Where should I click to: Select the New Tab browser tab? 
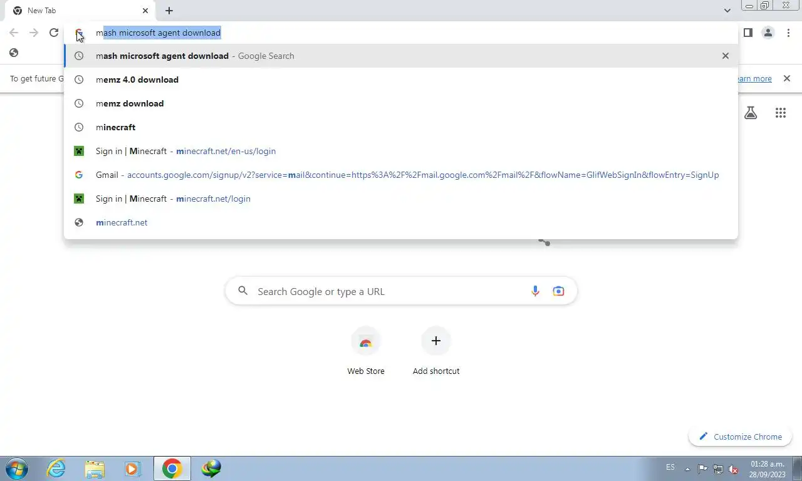[80, 11]
